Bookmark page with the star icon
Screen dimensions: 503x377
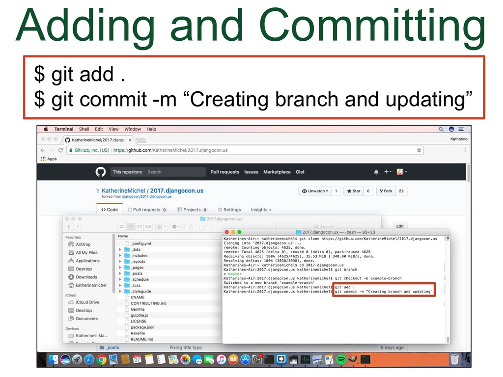click(419, 150)
